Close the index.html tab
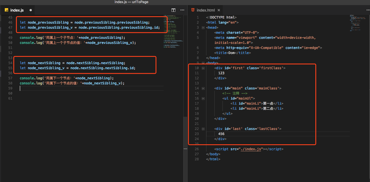Viewport: 370px width, 182px height. [x=219, y=10]
